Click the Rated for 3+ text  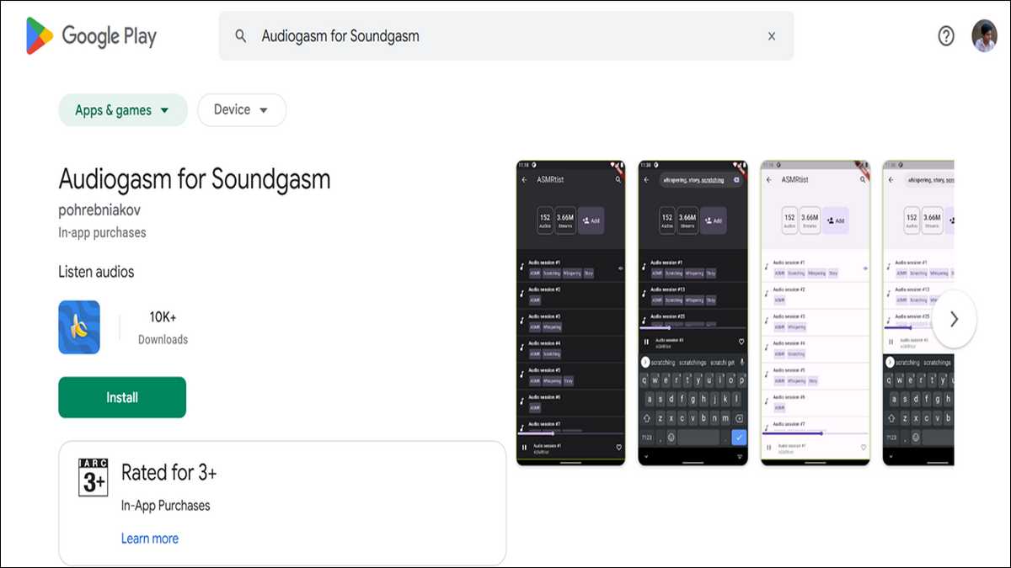point(169,473)
